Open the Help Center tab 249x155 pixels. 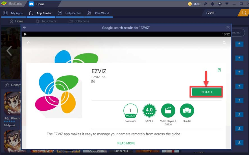point(69,13)
